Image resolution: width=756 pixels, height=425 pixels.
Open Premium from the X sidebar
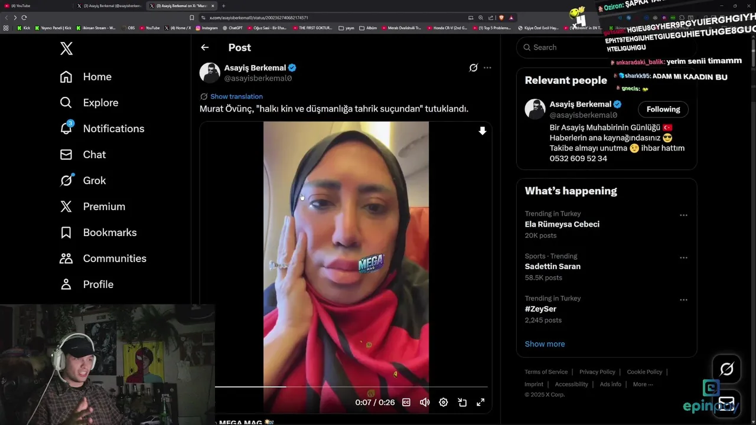point(92,207)
